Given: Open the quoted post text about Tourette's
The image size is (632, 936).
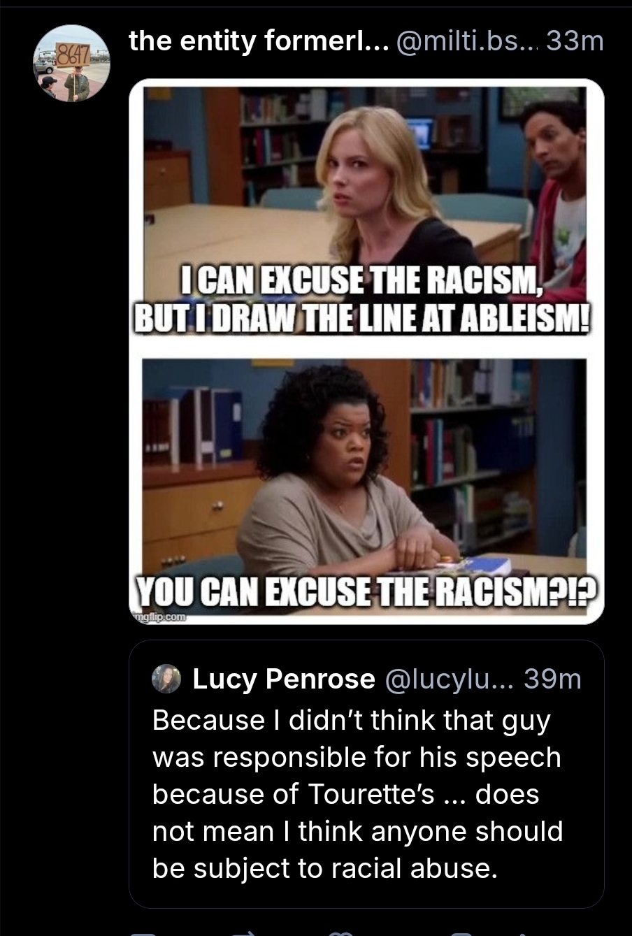Looking at the screenshot, I should coord(358,794).
